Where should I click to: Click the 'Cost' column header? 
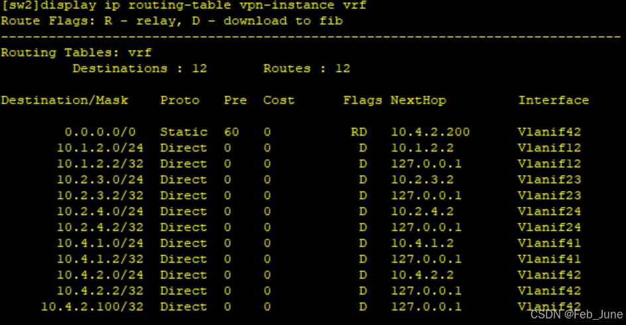point(279,101)
